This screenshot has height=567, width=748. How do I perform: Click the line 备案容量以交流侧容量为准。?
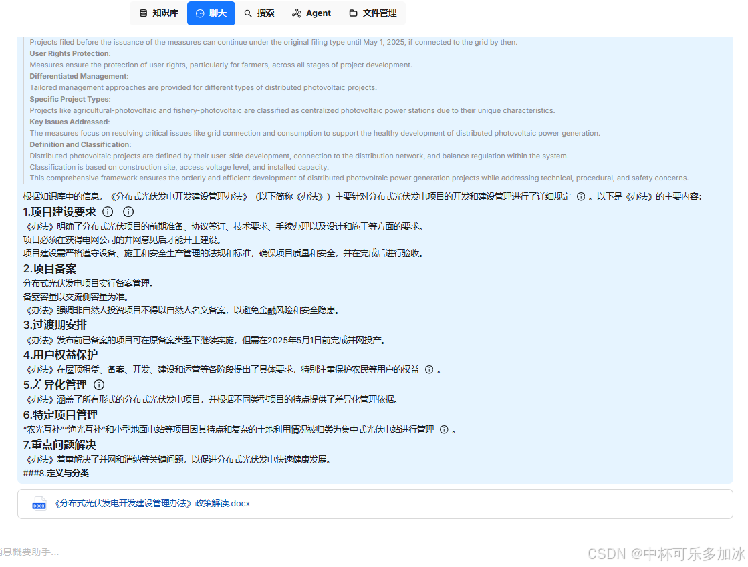(x=76, y=297)
